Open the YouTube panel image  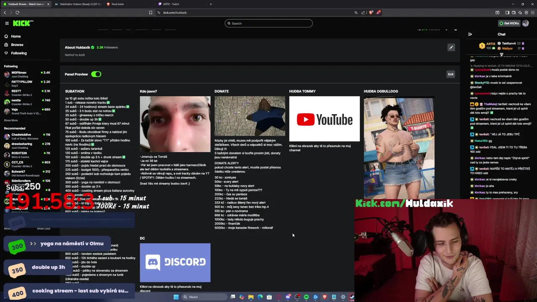pos(324,119)
